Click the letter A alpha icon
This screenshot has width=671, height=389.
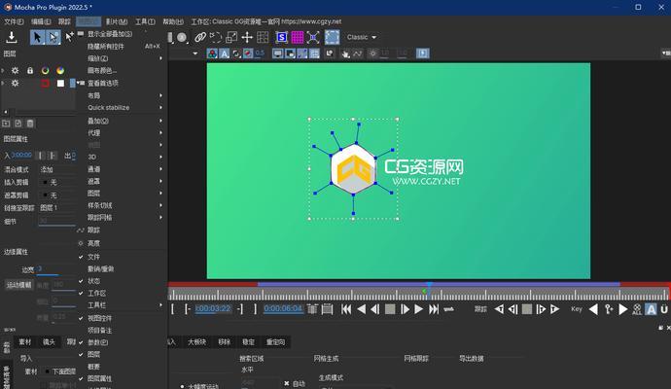[x=225, y=53]
